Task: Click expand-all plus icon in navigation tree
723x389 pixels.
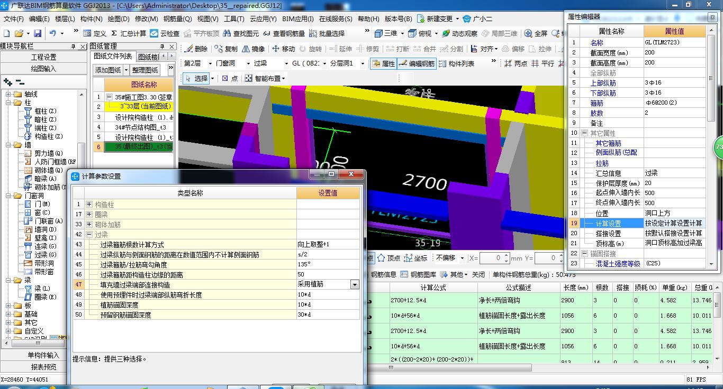Action: pos(7,82)
